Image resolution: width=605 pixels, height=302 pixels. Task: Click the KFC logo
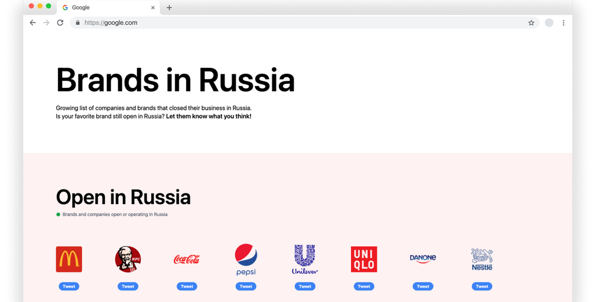coord(128,260)
